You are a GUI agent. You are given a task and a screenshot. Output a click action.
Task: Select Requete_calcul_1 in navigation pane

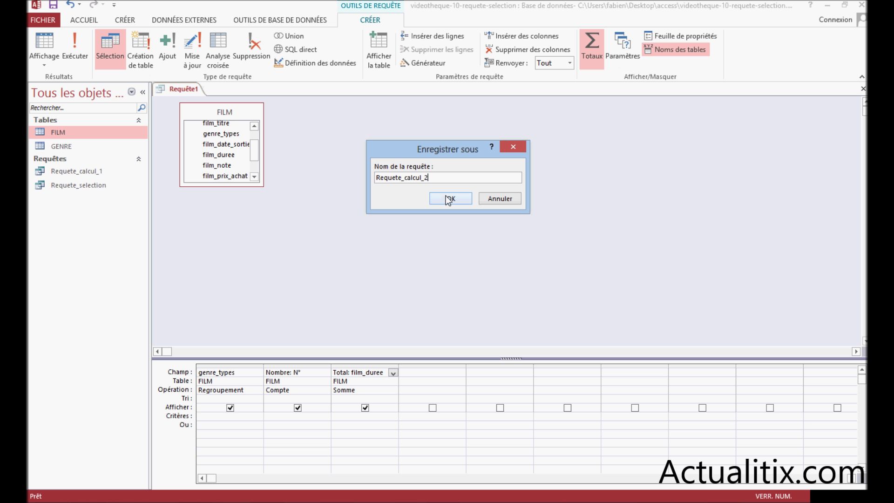point(88,171)
